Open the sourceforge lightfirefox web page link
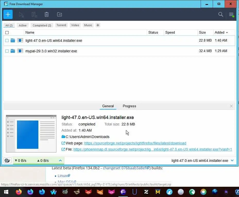239x197 pixels. pos(135,143)
